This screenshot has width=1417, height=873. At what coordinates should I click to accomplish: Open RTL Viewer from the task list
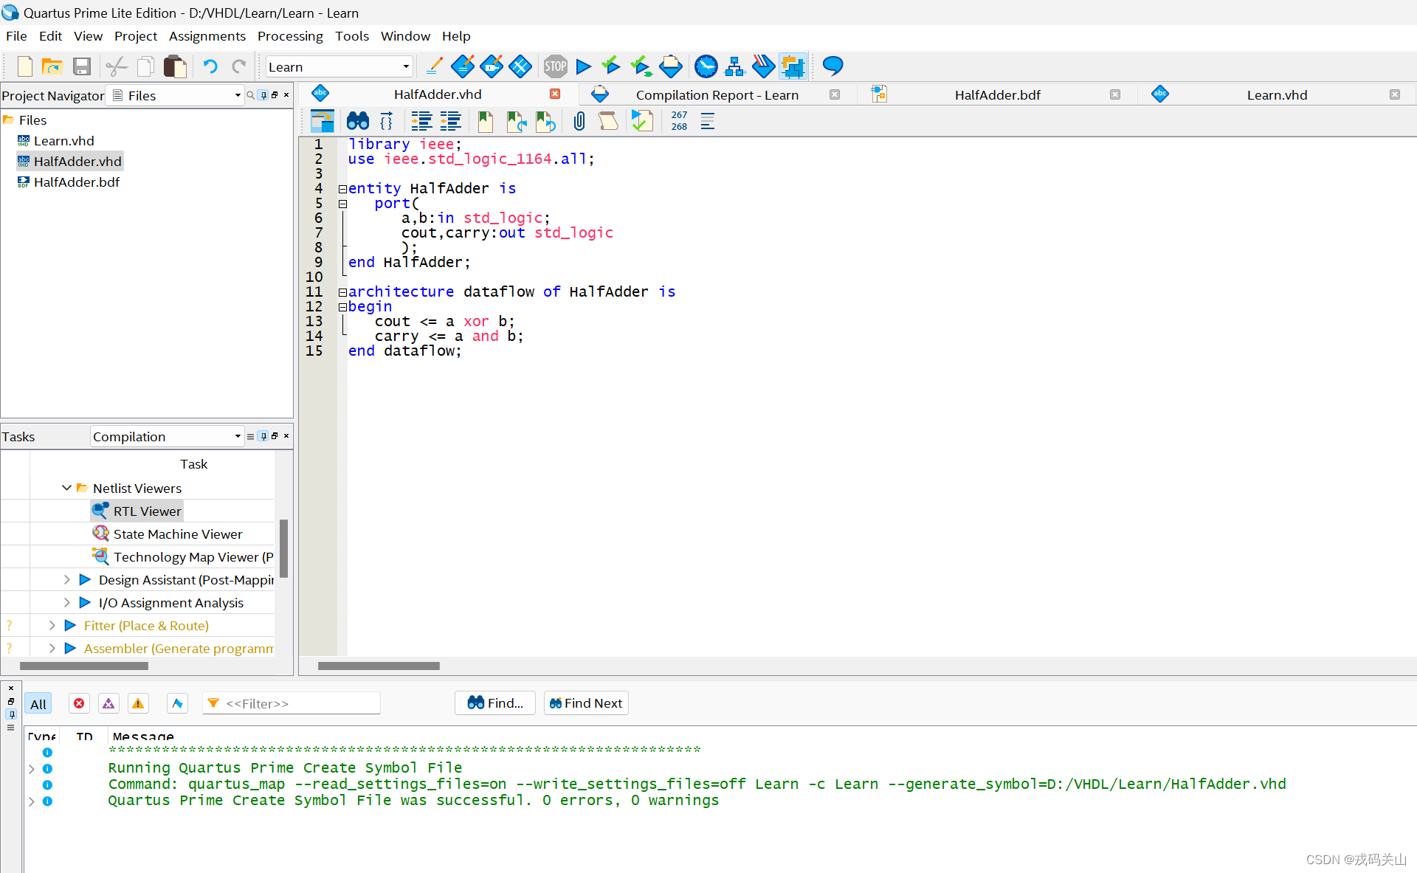[x=147, y=511]
